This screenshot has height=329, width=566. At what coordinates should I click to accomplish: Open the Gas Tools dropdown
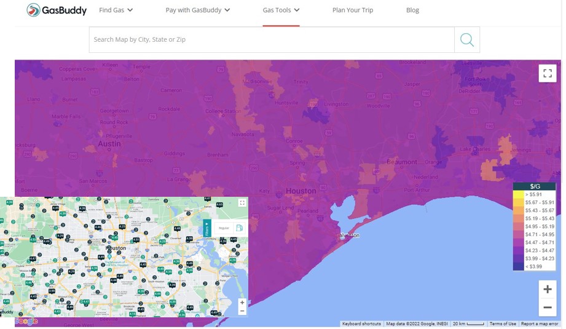281,10
